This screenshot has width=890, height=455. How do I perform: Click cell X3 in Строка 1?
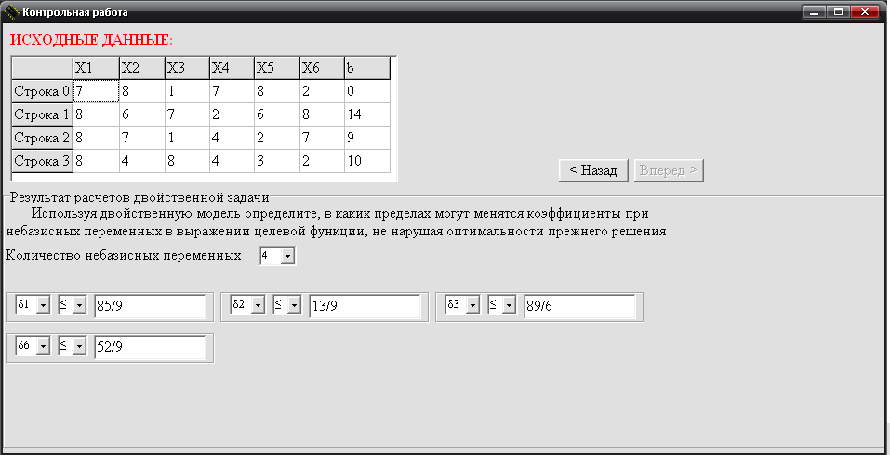[x=187, y=114]
